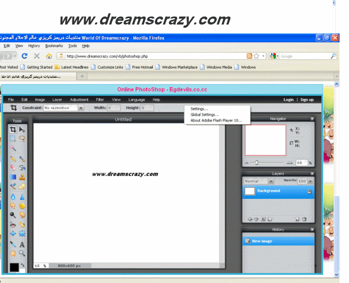The width and height of the screenshot is (349, 283).
Task: Open layer styles in Layers panel
Action: point(270,220)
